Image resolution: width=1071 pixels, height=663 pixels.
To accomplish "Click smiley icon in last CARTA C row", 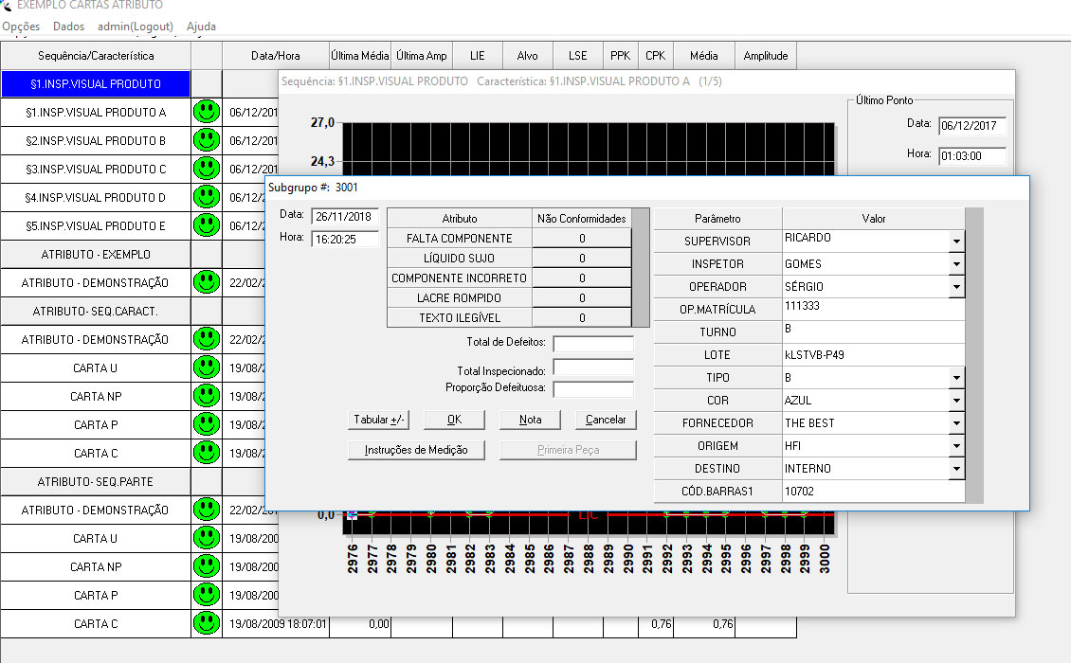I will [206, 623].
